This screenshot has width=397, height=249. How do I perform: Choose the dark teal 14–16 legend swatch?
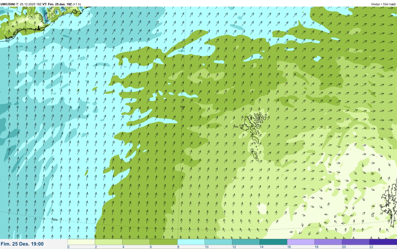coord(273,242)
